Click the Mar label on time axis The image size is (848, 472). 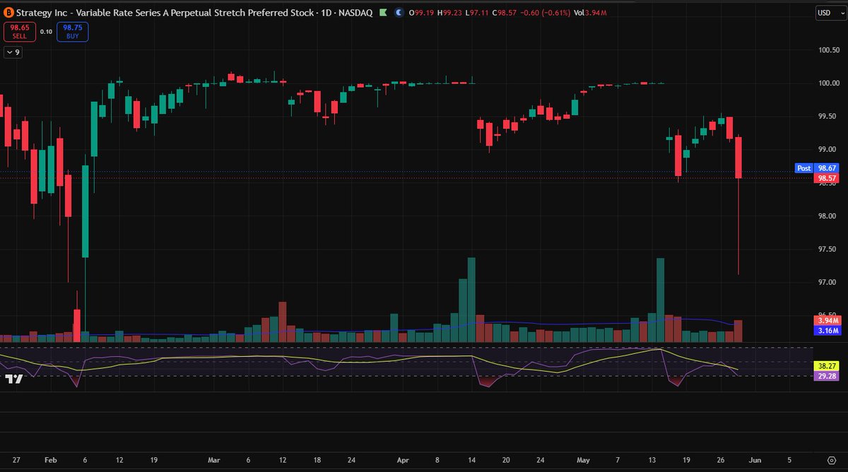click(x=213, y=459)
